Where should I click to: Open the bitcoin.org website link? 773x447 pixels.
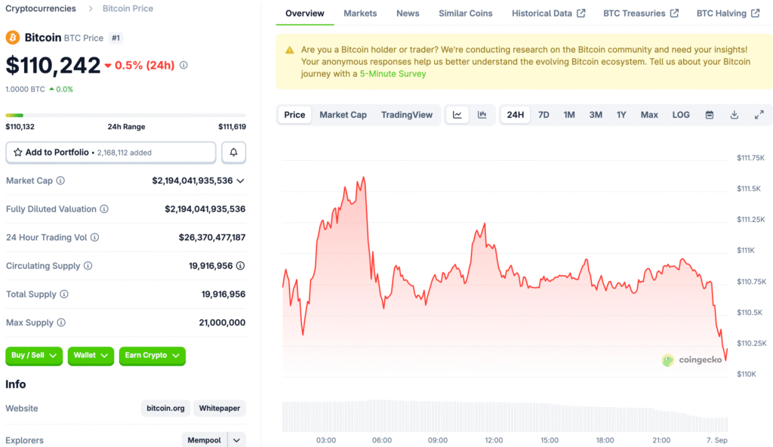click(x=165, y=408)
